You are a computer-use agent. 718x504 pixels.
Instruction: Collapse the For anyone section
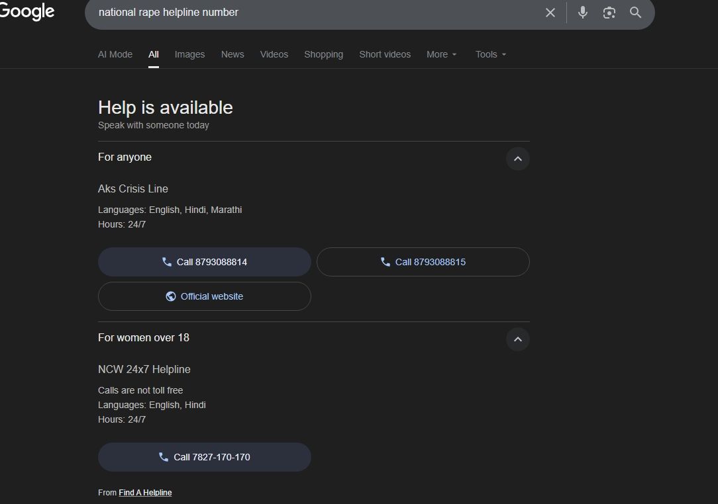pos(518,159)
